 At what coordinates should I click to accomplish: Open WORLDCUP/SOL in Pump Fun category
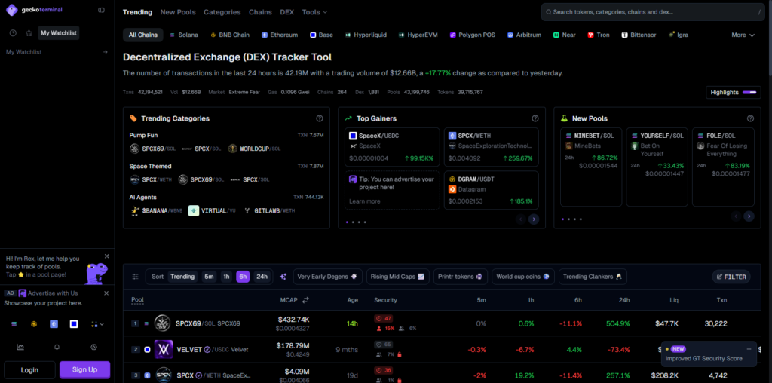point(254,149)
